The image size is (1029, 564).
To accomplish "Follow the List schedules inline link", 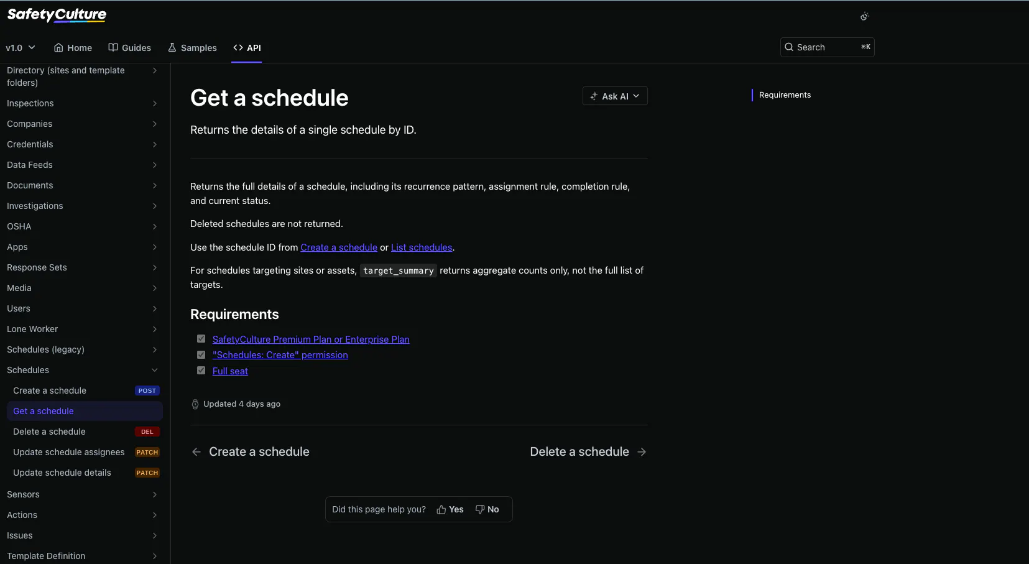I will pos(422,247).
